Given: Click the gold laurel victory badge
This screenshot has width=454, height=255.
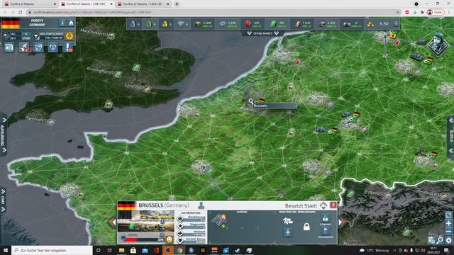Looking at the screenshot, I should point(70,36).
